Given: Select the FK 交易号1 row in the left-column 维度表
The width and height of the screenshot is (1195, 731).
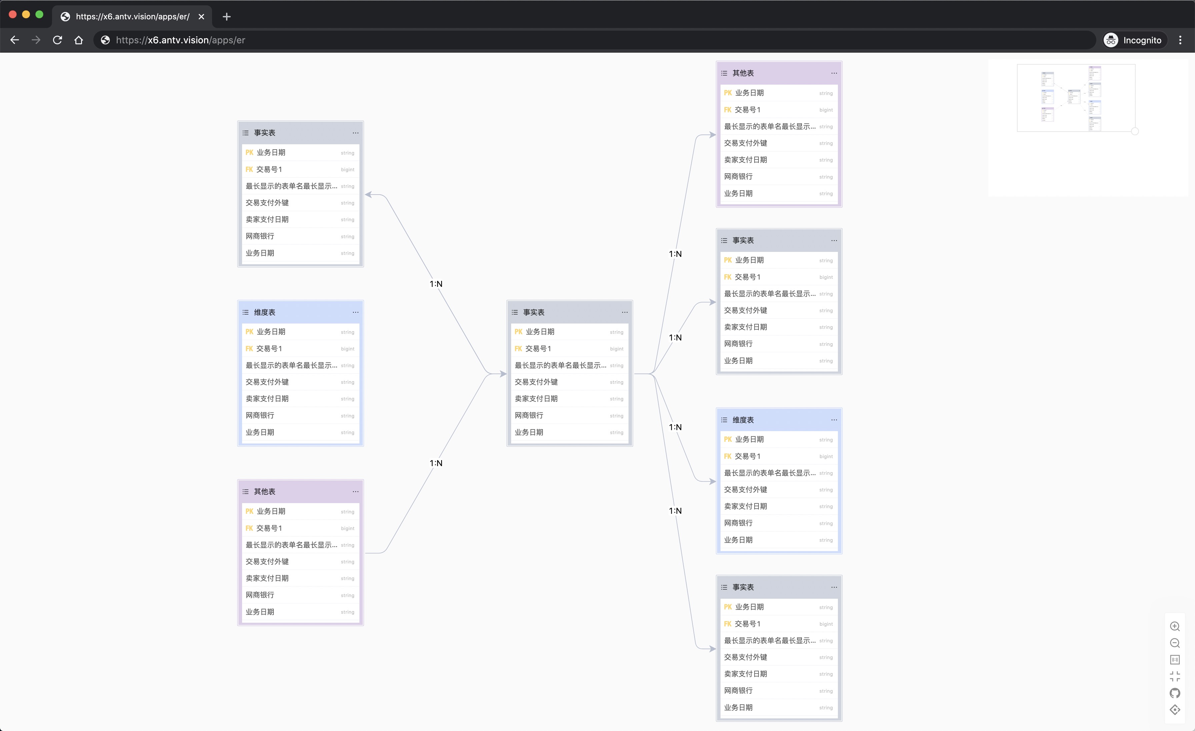Looking at the screenshot, I should (x=300, y=349).
